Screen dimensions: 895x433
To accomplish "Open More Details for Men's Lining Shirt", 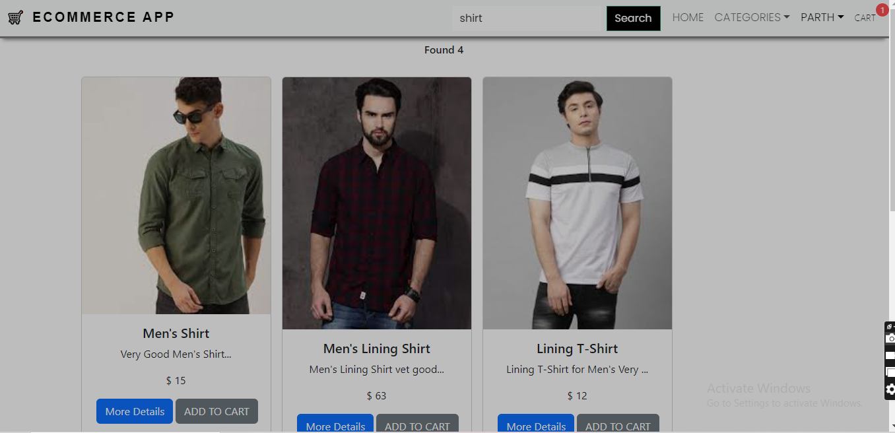I will (x=335, y=426).
